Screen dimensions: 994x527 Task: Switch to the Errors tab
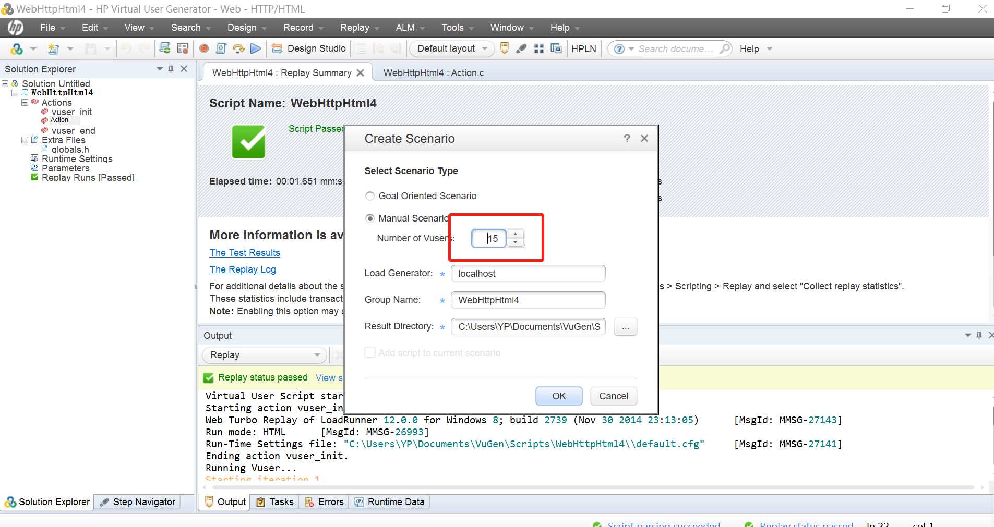pyautogui.click(x=324, y=502)
